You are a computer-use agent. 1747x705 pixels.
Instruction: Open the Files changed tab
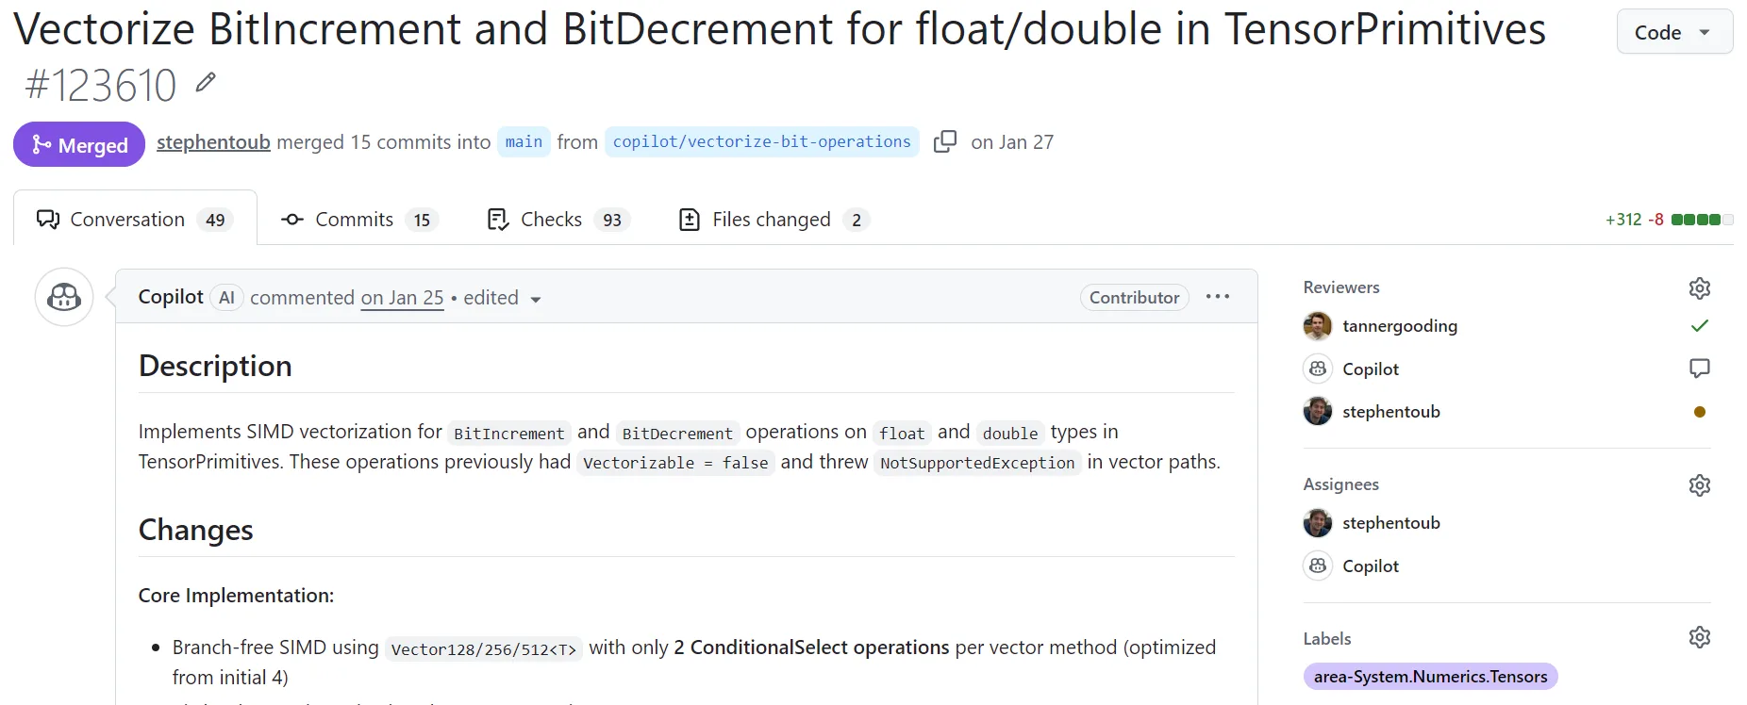[773, 220]
